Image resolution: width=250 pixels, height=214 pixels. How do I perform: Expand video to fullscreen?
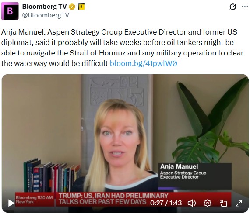[239, 203]
